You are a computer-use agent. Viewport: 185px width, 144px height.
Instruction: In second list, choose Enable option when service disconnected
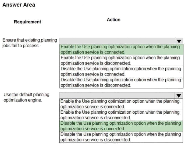click(x=120, y=115)
